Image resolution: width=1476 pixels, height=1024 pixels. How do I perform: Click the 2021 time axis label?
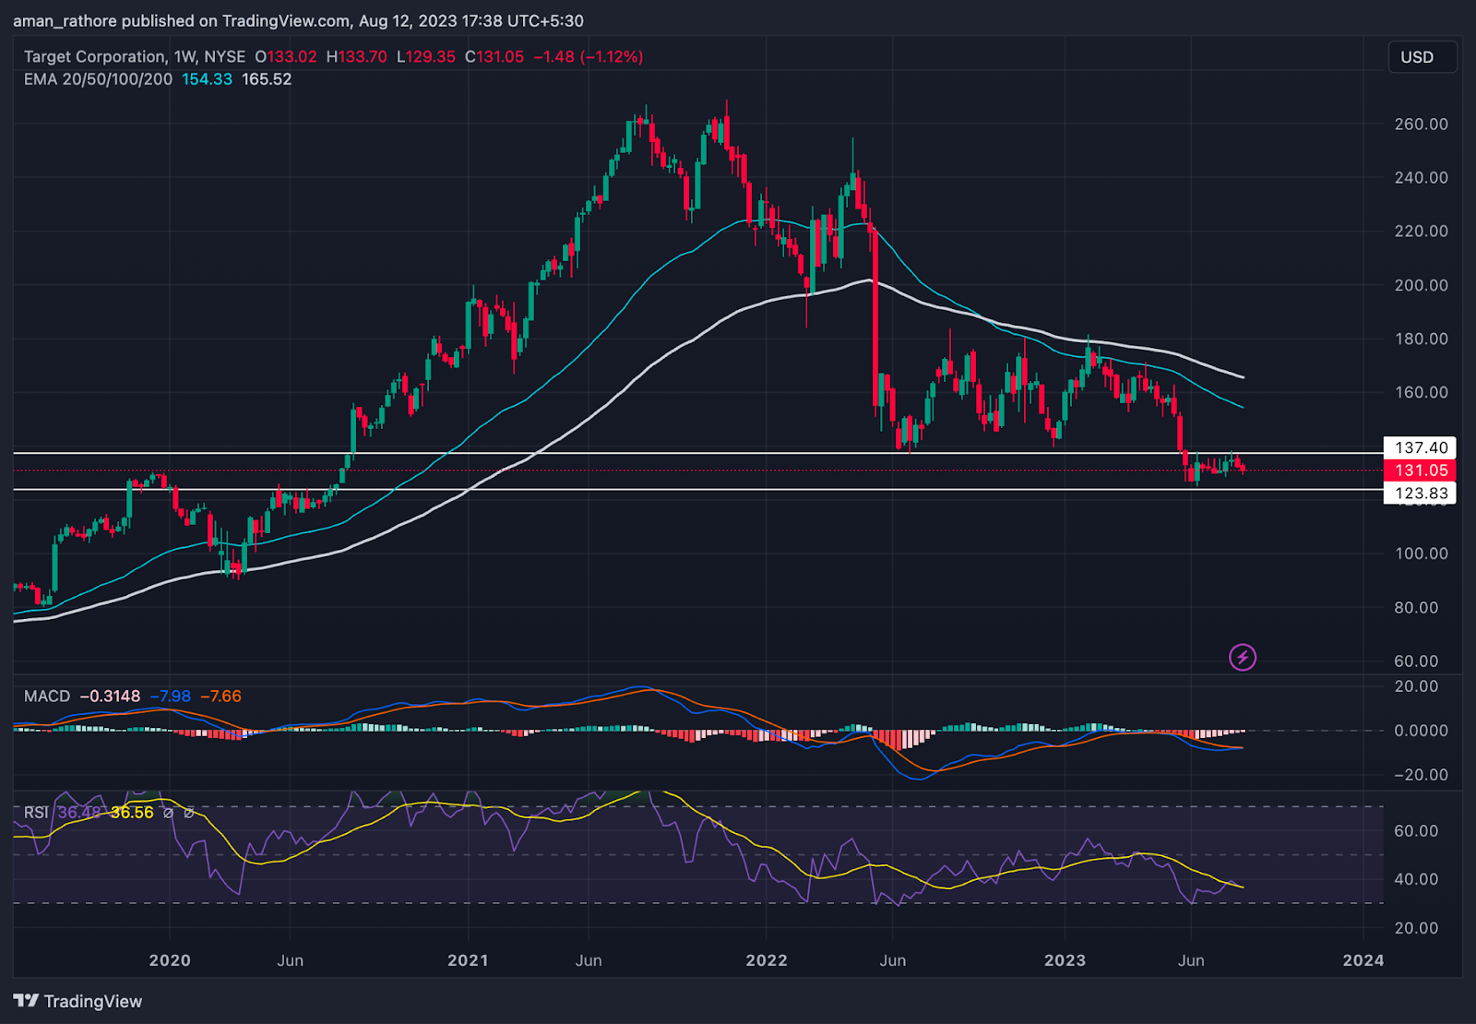(x=468, y=960)
